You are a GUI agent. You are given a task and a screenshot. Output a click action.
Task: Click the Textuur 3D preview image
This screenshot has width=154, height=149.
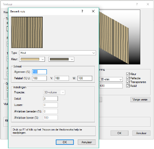pyautogui.click(x=119, y=37)
